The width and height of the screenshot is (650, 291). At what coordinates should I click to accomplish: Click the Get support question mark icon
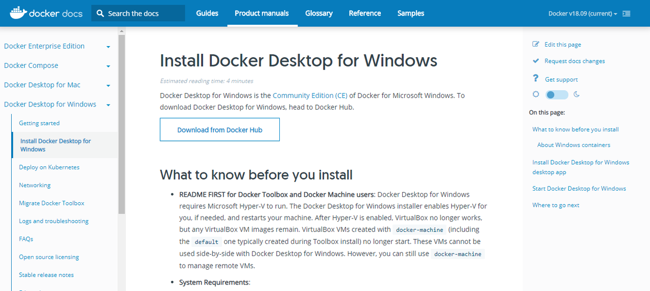[x=535, y=78]
